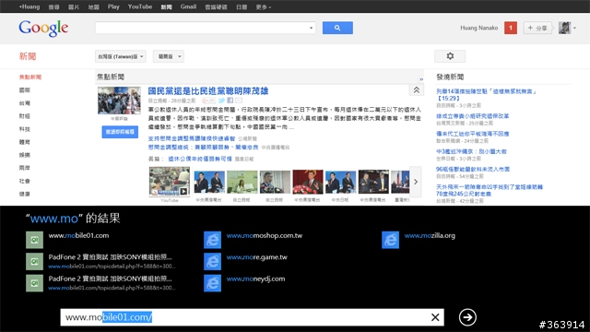The image size is (590, 332).
Task: Open Play in the top bar
Action: pos(113,6)
